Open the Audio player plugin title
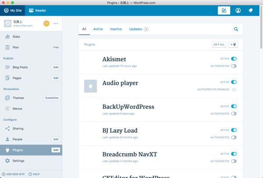 tap(120, 83)
